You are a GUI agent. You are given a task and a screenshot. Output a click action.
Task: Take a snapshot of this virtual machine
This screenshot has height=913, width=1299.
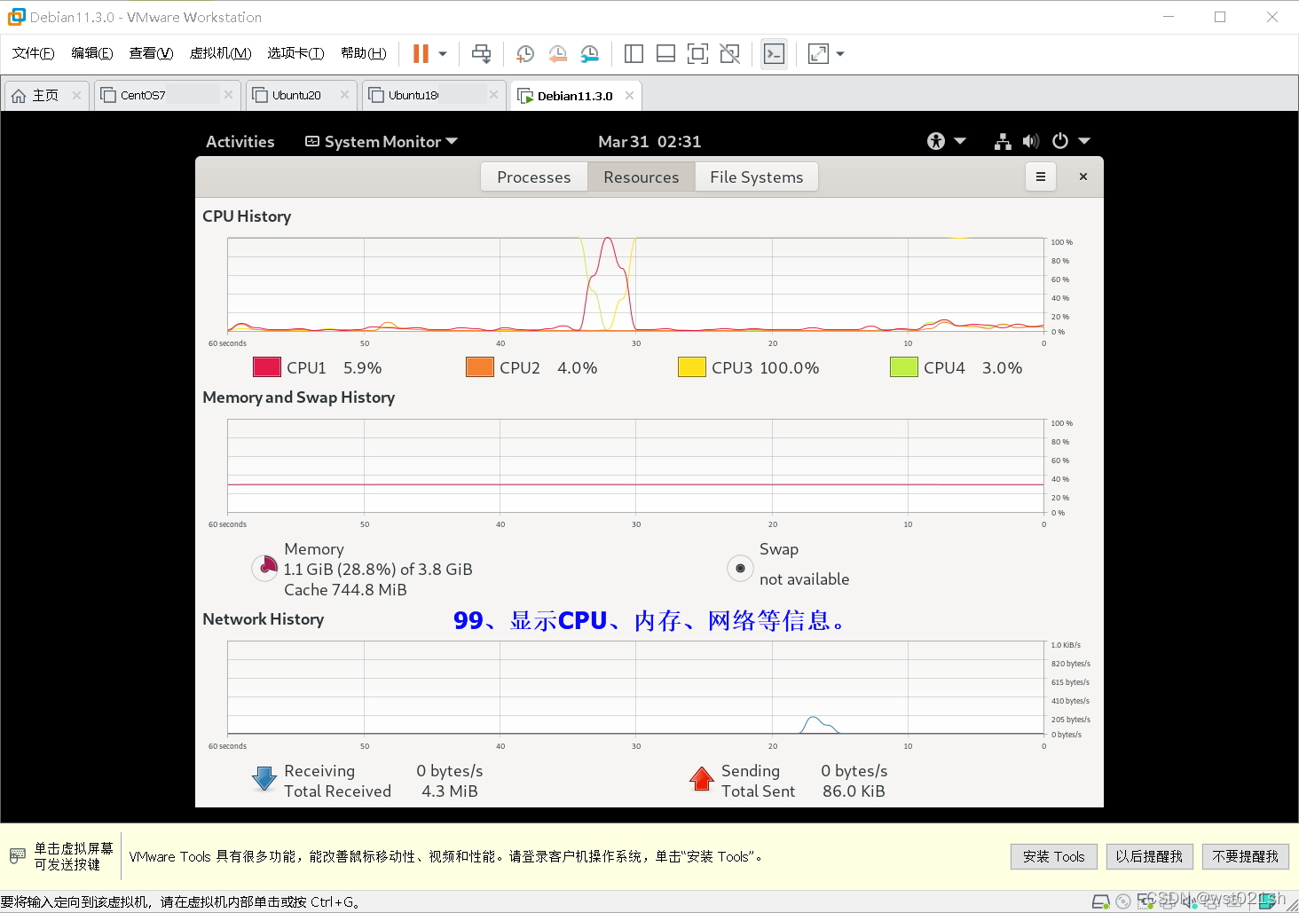pyautogui.click(x=524, y=54)
